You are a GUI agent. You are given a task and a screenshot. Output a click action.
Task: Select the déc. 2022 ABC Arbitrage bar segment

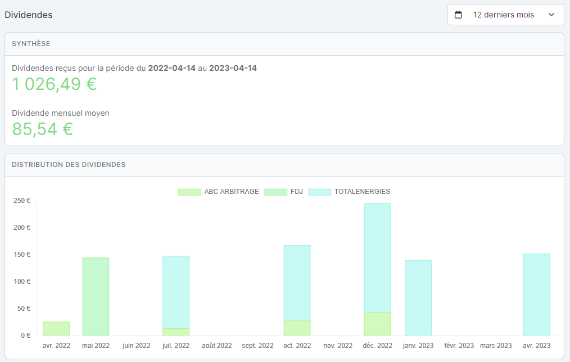pos(377,324)
